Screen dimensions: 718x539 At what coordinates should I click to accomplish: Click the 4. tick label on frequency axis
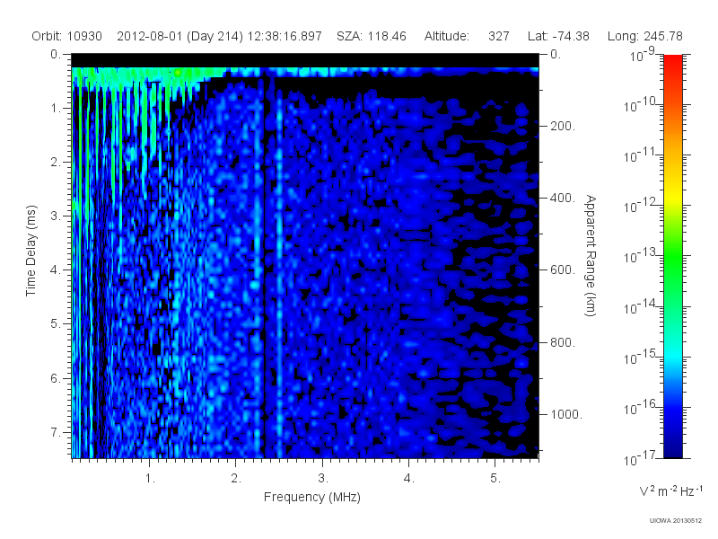click(409, 479)
